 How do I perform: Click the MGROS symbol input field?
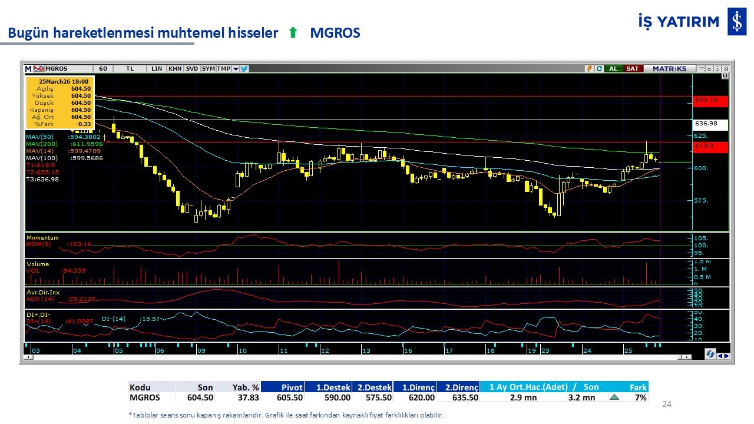pos(68,68)
